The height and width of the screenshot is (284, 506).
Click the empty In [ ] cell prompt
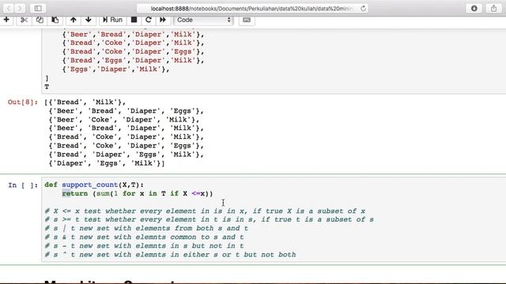click(x=23, y=185)
